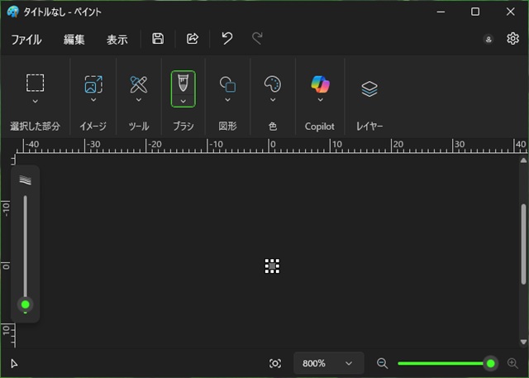
Task: Click the zoom out magnifier
Action: click(x=382, y=363)
